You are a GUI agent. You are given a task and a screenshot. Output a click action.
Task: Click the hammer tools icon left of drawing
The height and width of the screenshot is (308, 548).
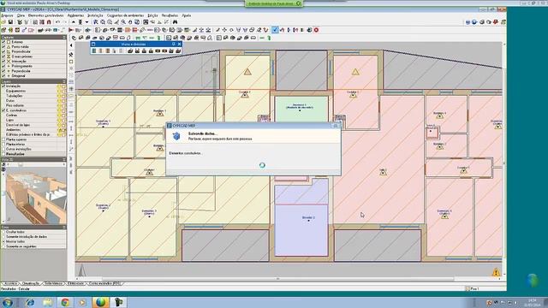click(71, 55)
